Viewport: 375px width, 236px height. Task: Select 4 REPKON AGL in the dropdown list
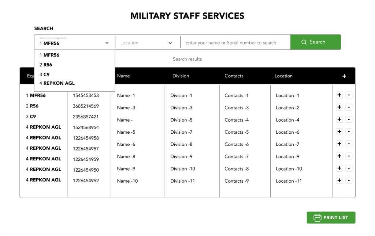[57, 83]
